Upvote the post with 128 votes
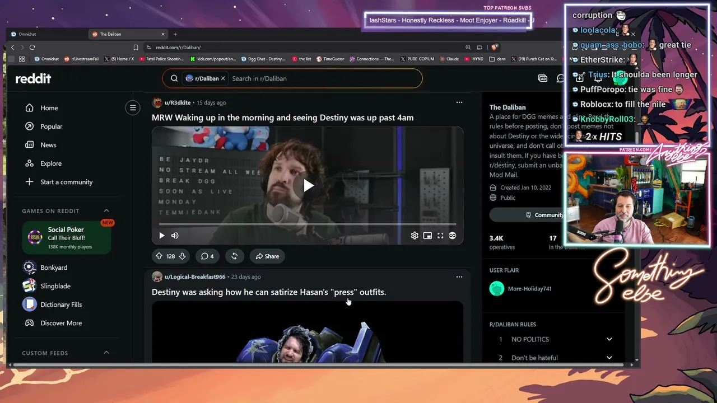This screenshot has height=403, width=717. (x=159, y=256)
